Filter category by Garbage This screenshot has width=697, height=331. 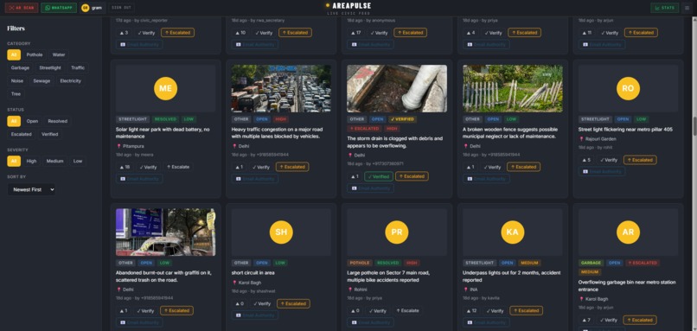coord(21,68)
